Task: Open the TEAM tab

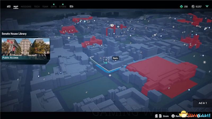Action: pos(45,6)
